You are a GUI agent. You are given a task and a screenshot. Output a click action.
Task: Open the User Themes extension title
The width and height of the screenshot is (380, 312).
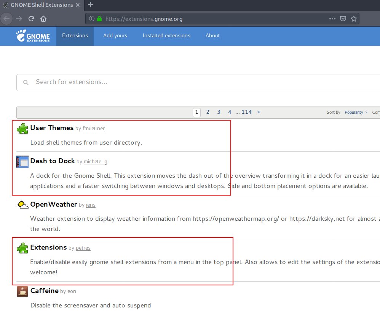52,128
